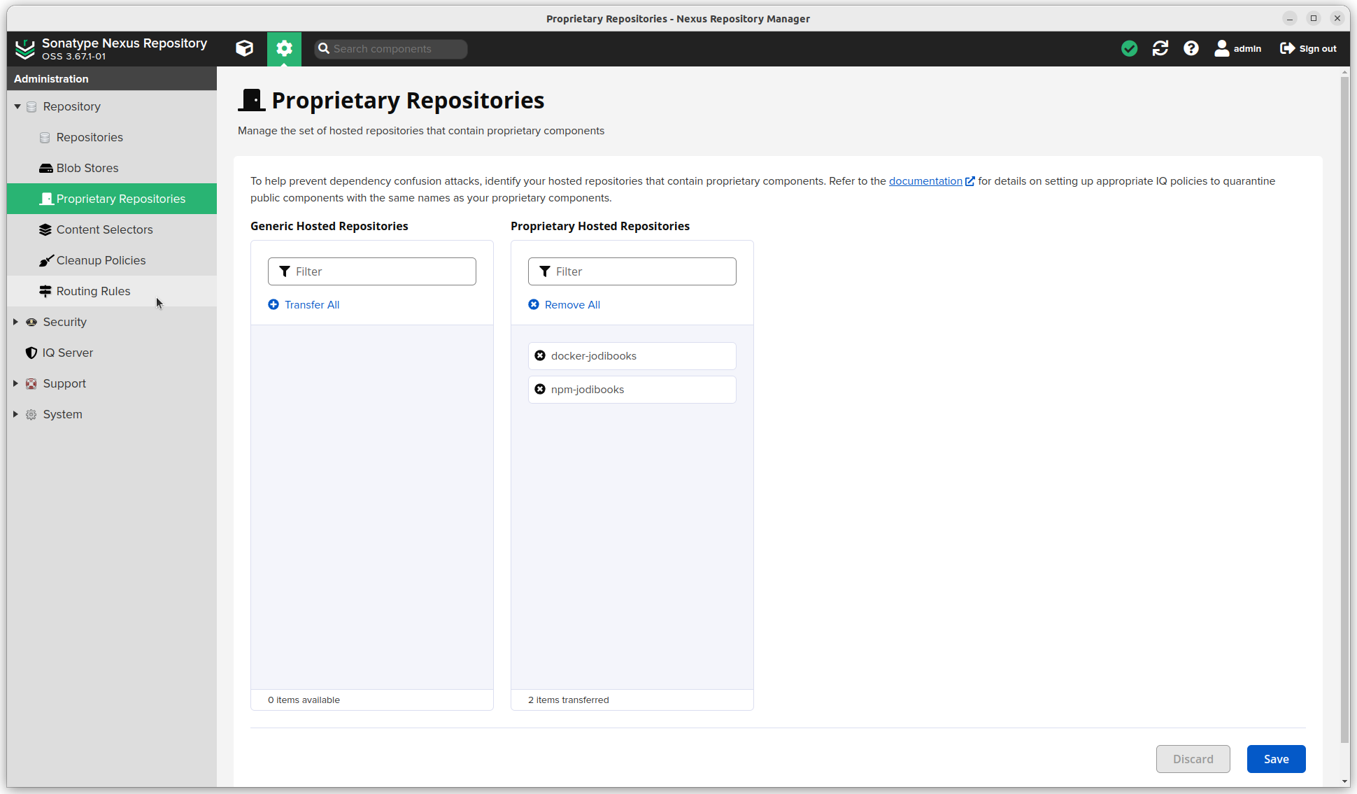Click the Sign out text
Viewport: 1357px width, 794px height.
pos(1318,48)
